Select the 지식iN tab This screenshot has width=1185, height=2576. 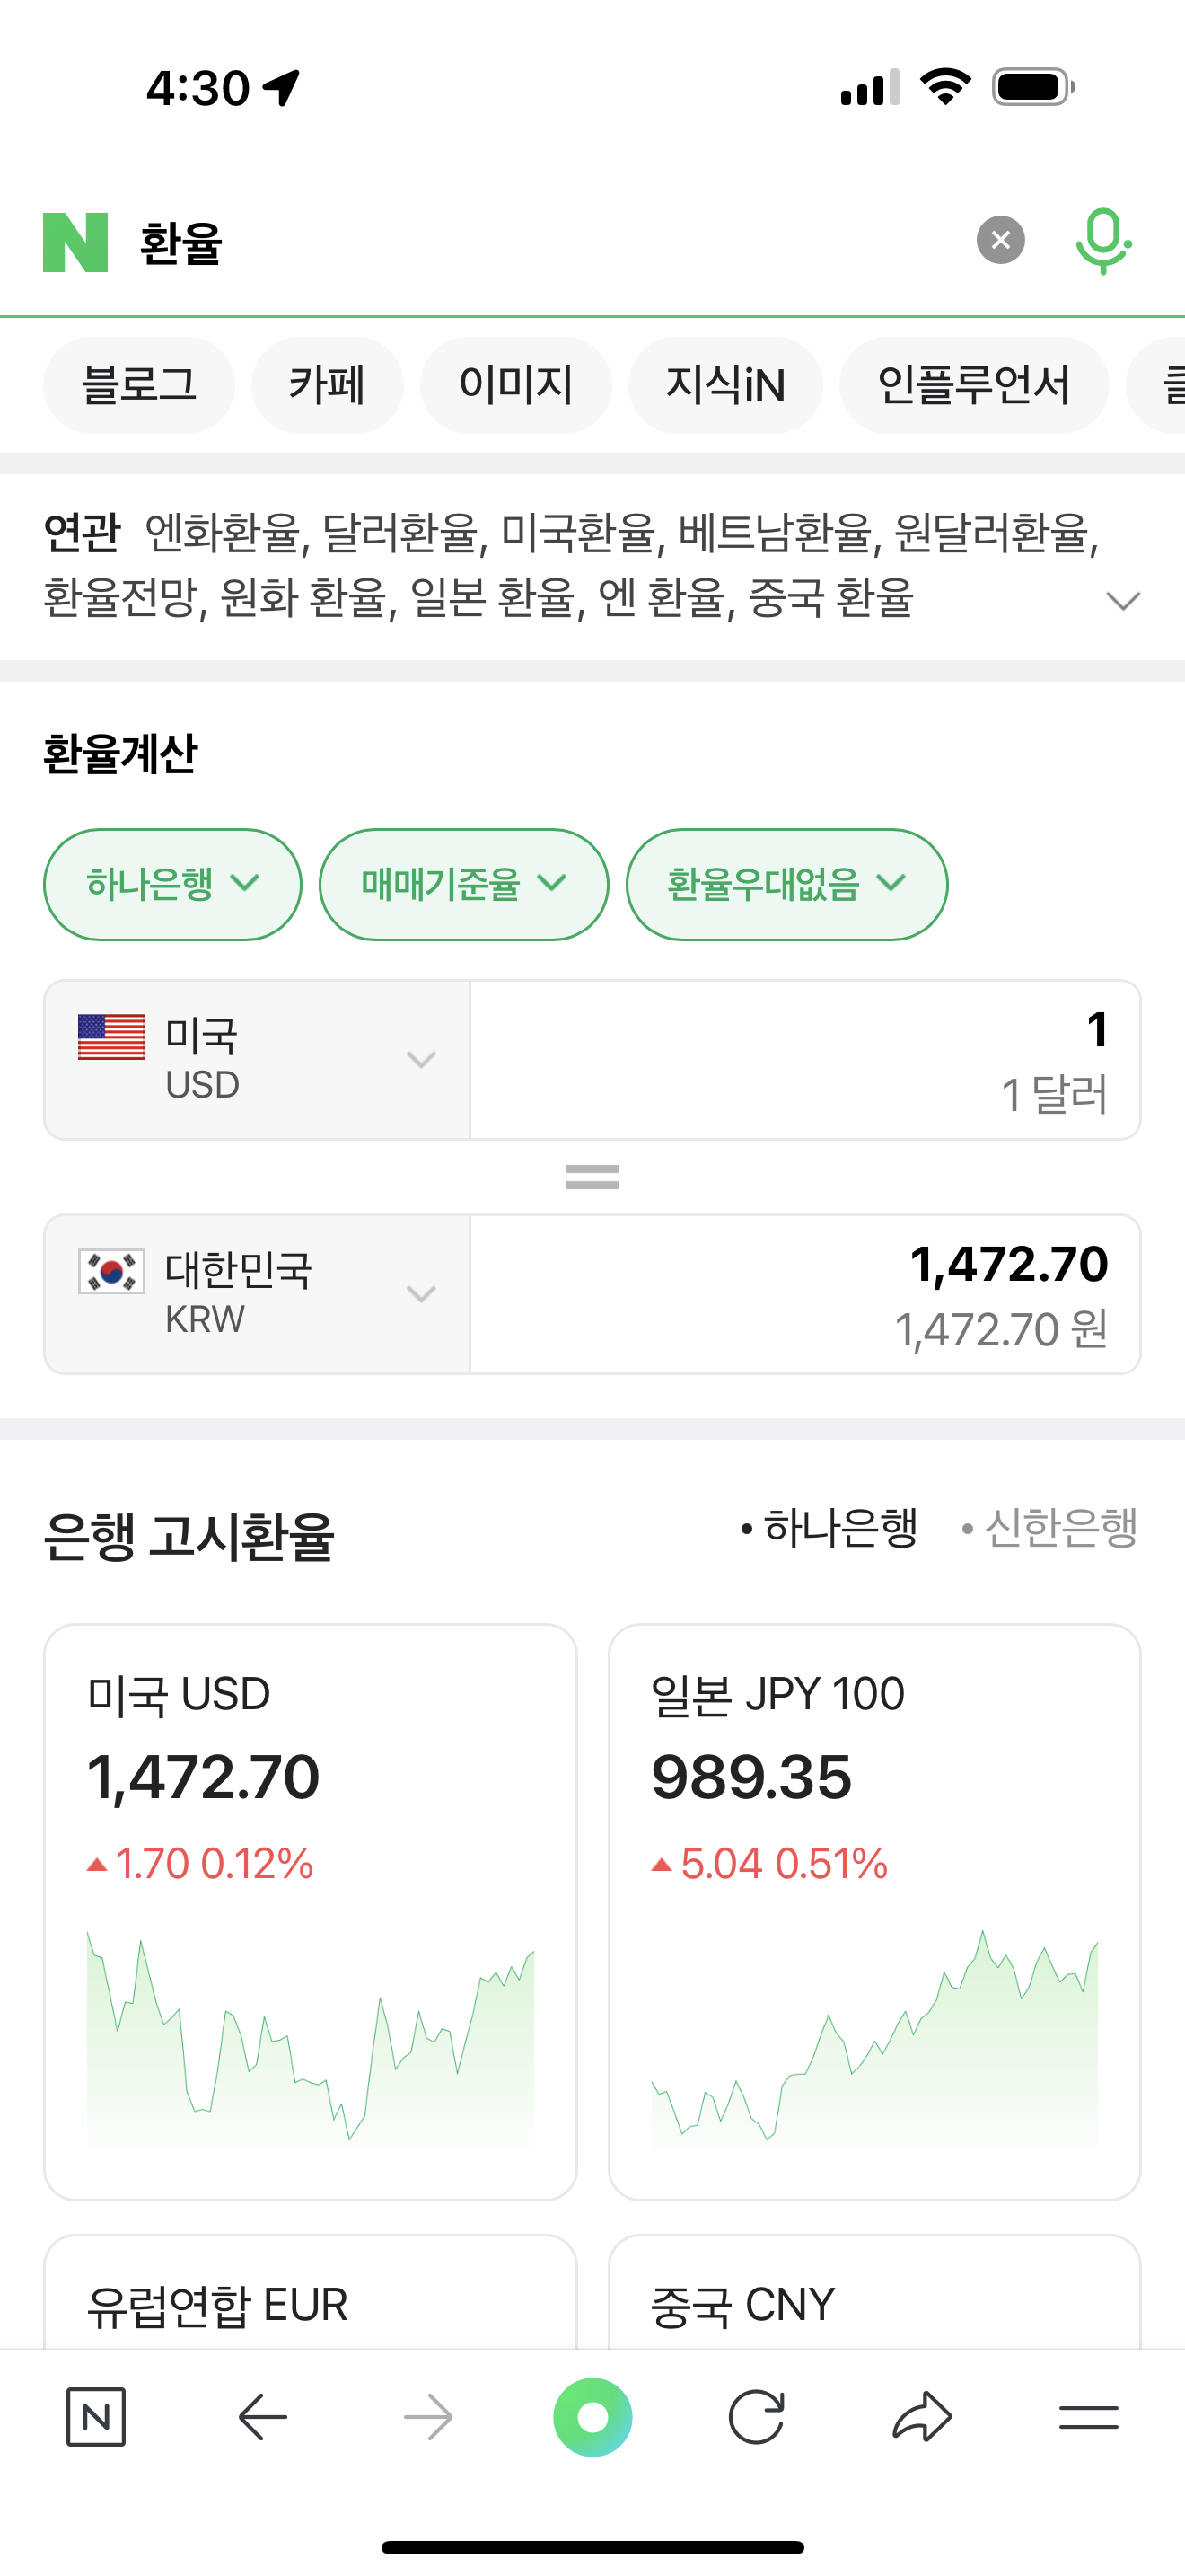pyautogui.click(x=725, y=385)
